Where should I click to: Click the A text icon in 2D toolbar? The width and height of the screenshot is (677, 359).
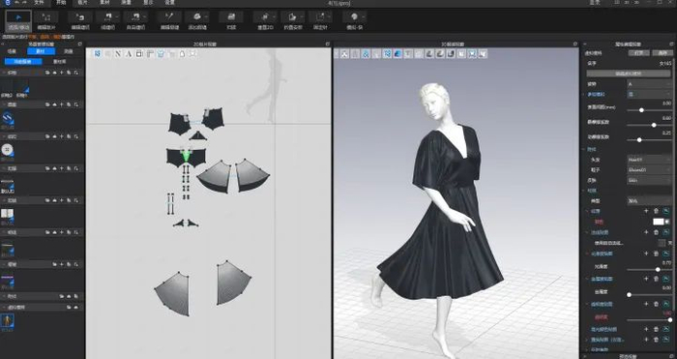coord(129,53)
